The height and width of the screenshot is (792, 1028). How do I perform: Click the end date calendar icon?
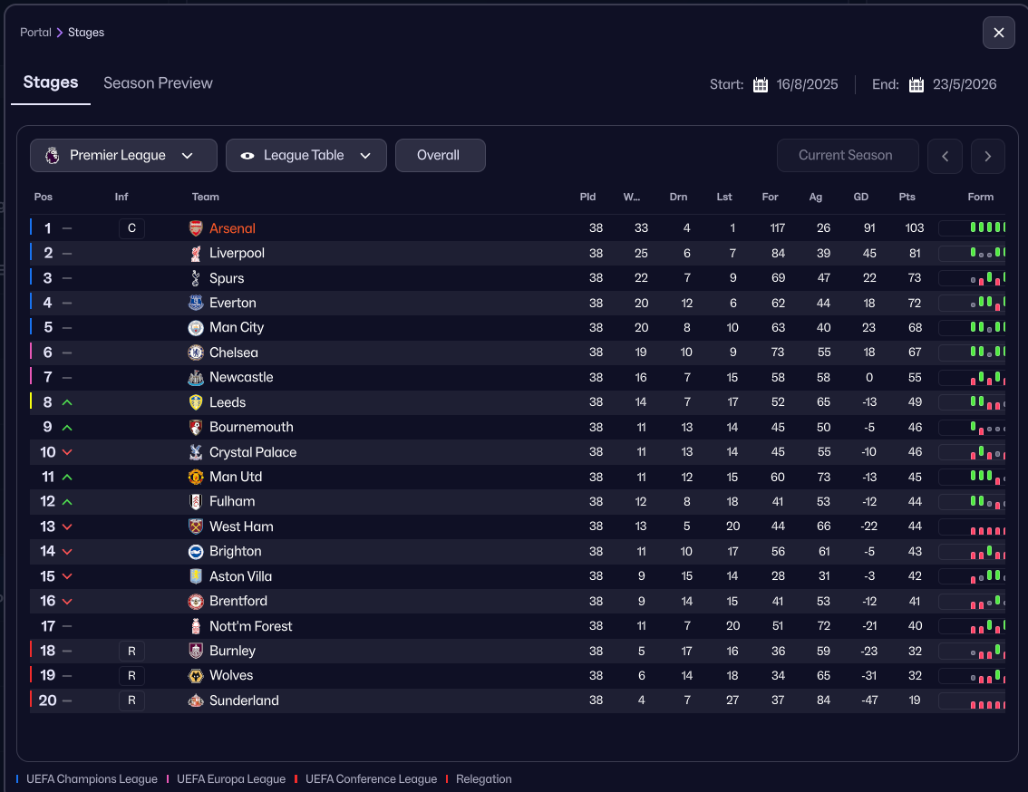[916, 85]
